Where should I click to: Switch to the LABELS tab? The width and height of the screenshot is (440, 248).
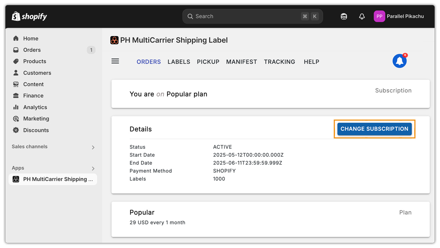click(x=179, y=62)
